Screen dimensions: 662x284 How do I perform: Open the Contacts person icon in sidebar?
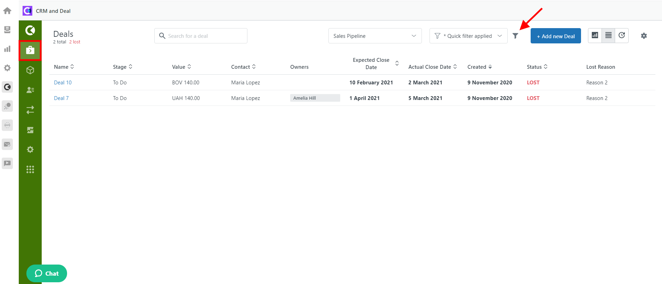click(30, 90)
